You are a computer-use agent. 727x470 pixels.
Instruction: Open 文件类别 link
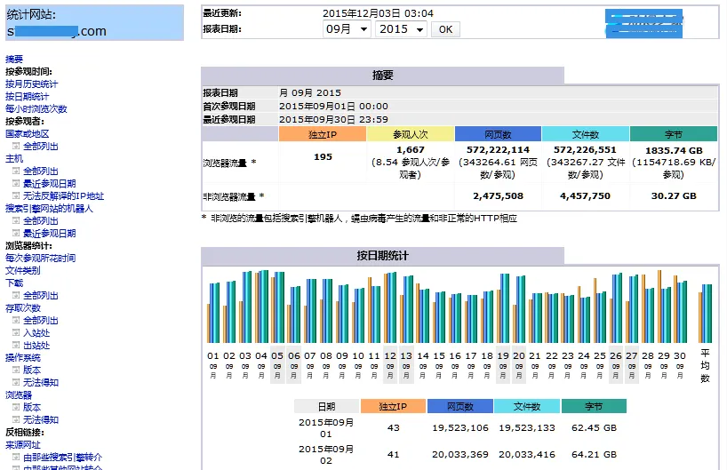tap(23, 271)
